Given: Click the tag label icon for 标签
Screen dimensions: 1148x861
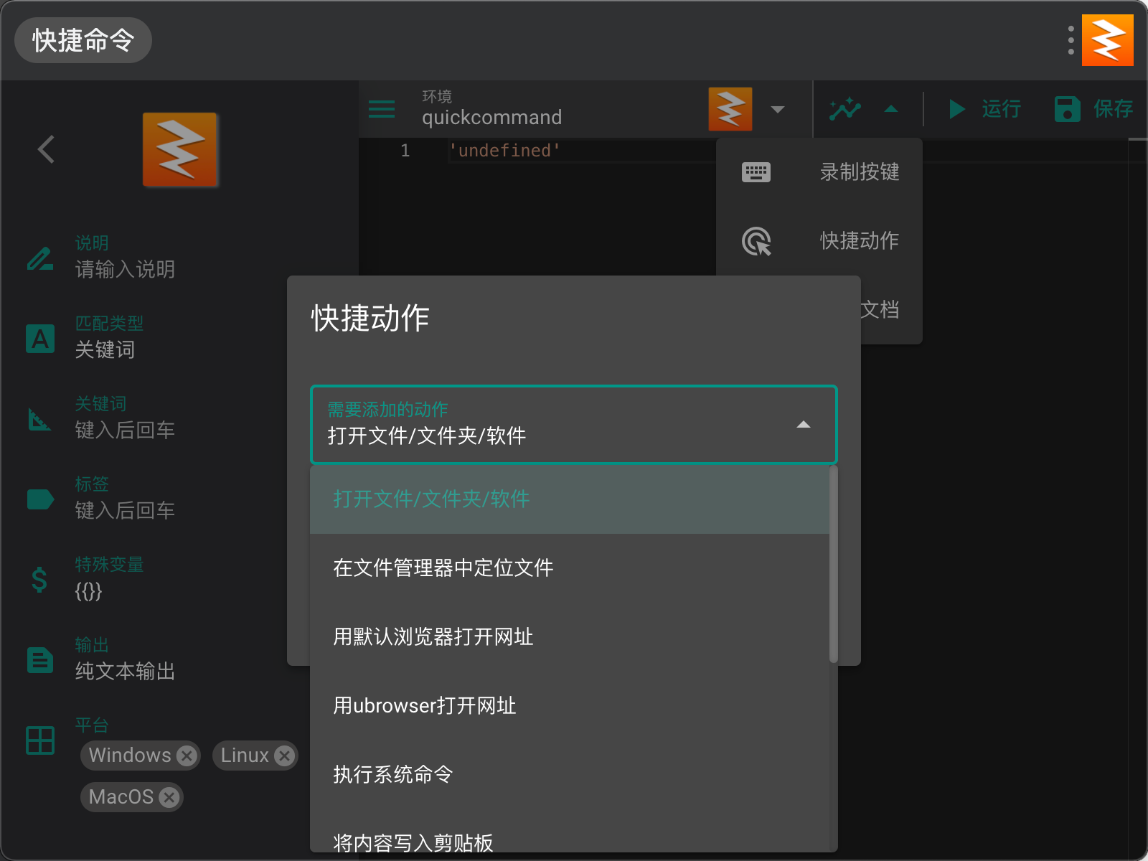Looking at the screenshot, I should coord(40,499).
